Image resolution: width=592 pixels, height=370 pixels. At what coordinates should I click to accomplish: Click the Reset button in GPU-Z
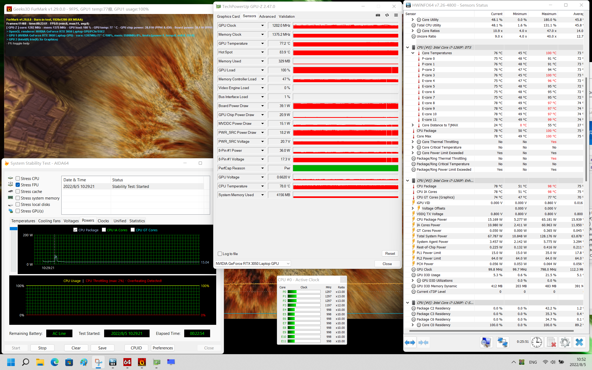coord(390,253)
